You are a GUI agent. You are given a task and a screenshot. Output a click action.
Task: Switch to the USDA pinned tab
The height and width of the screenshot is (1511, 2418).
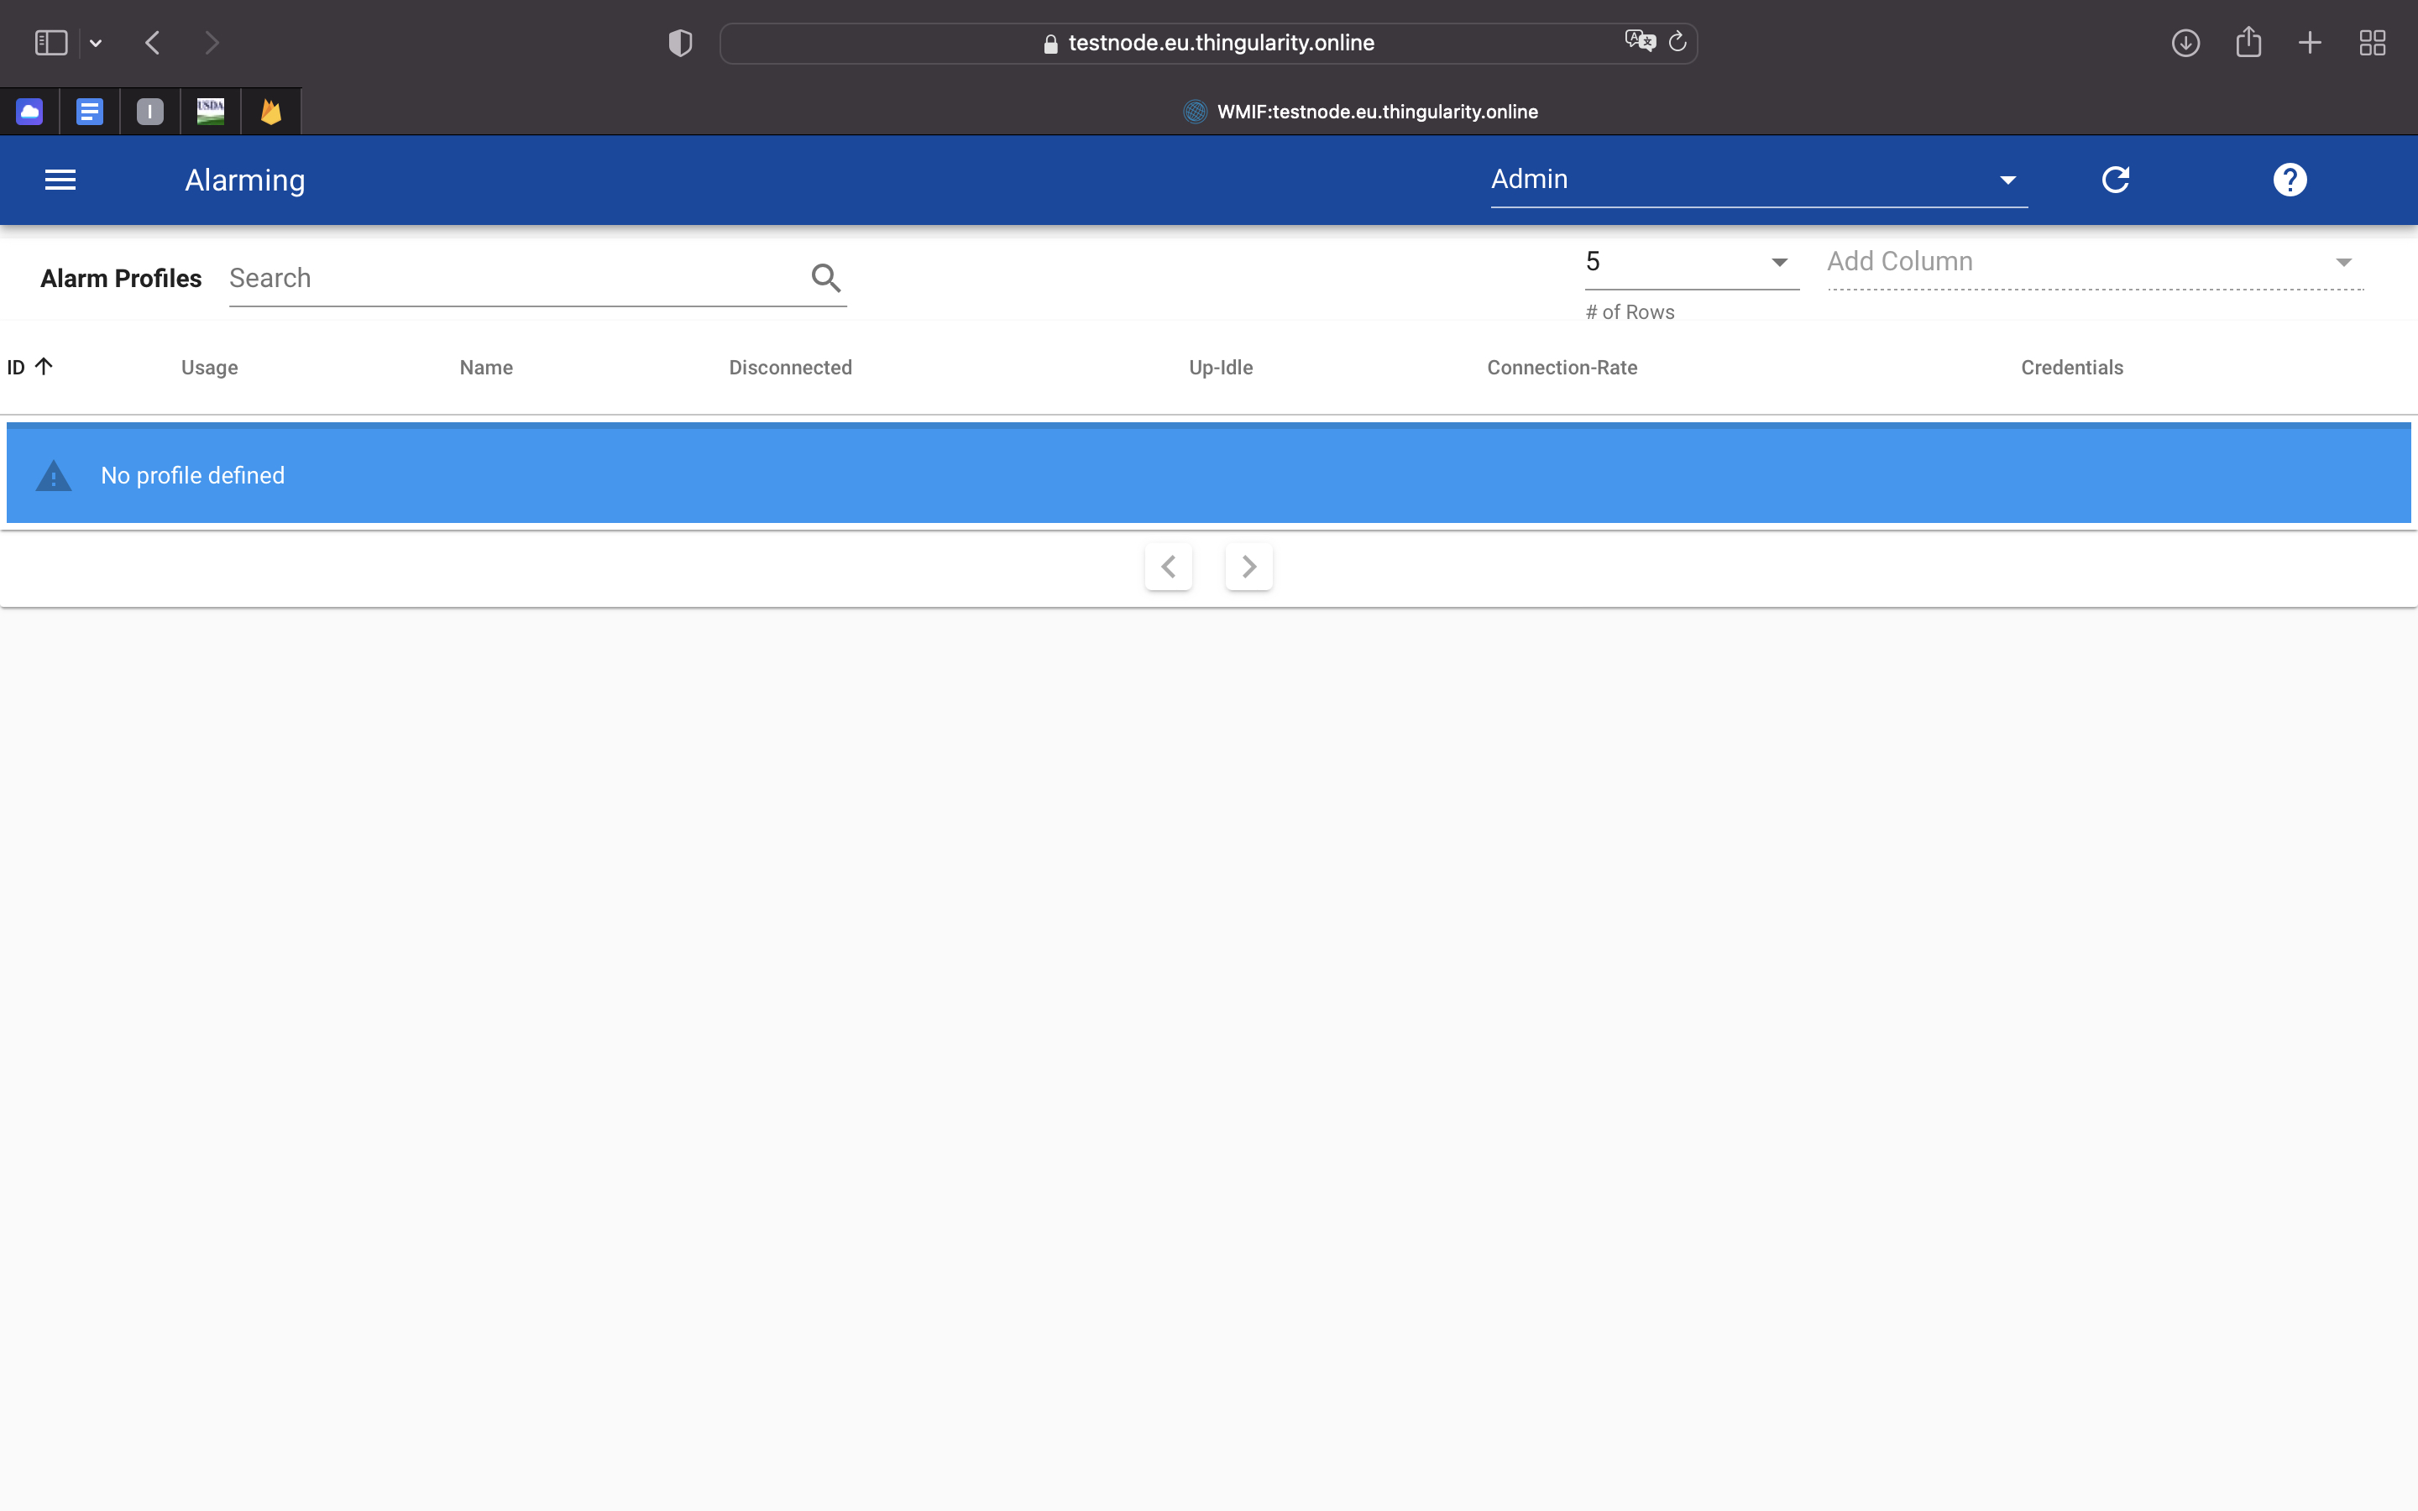[x=211, y=112]
